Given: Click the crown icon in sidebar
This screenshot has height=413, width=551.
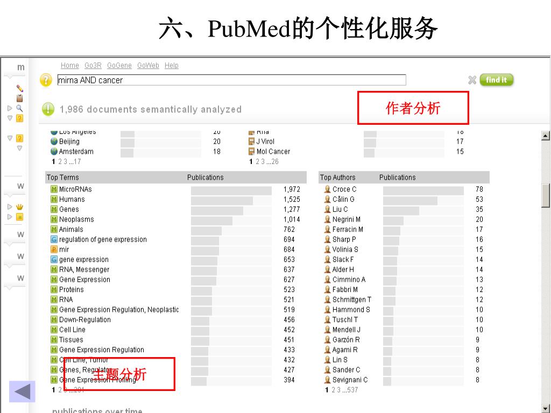Looking at the screenshot, I should pyautogui.click(x=20, y=206).
